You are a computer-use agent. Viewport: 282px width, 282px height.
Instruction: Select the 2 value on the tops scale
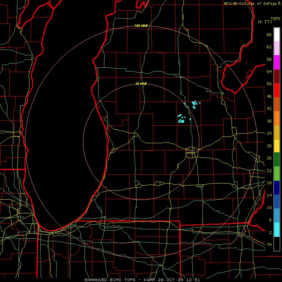click(x=270, y=232)
